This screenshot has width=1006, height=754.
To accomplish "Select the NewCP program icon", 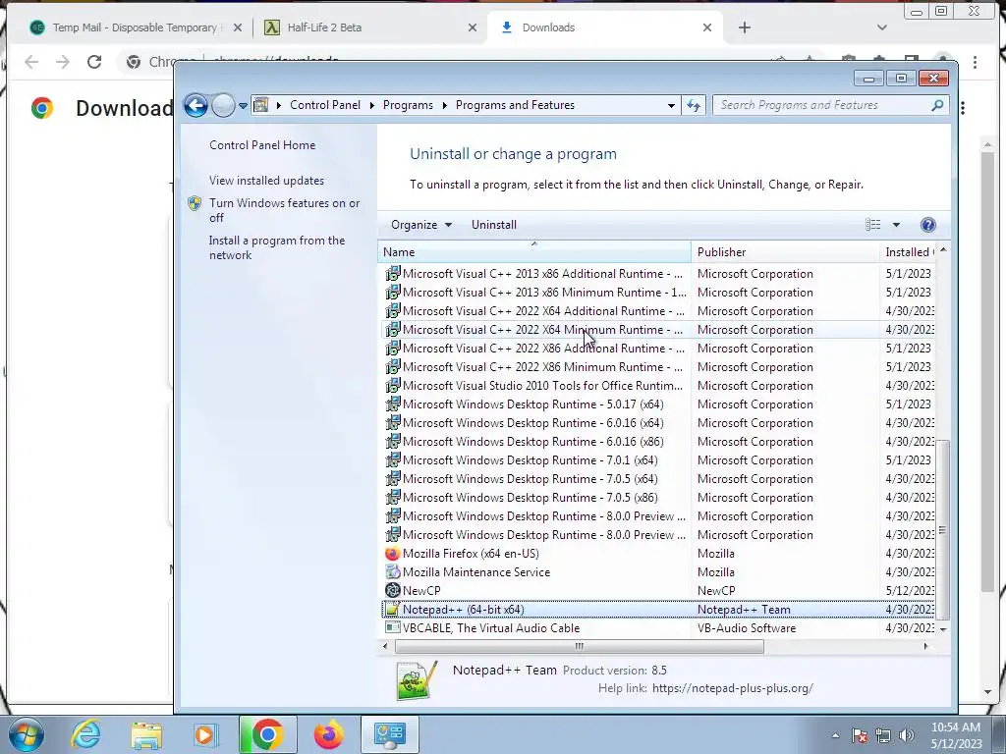I will pyautogui.click(x=392, y=590).
